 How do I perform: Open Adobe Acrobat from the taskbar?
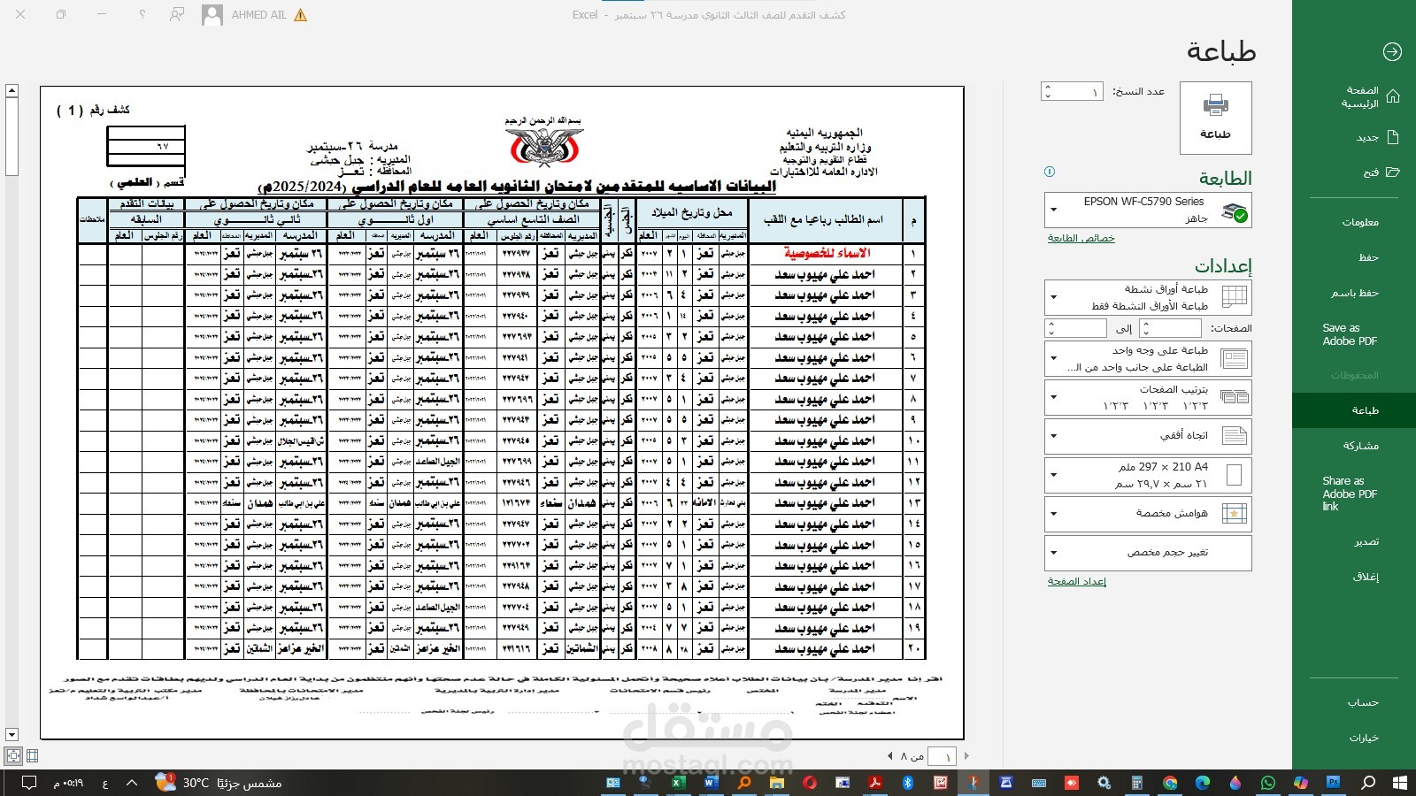(x=874, y=783)
